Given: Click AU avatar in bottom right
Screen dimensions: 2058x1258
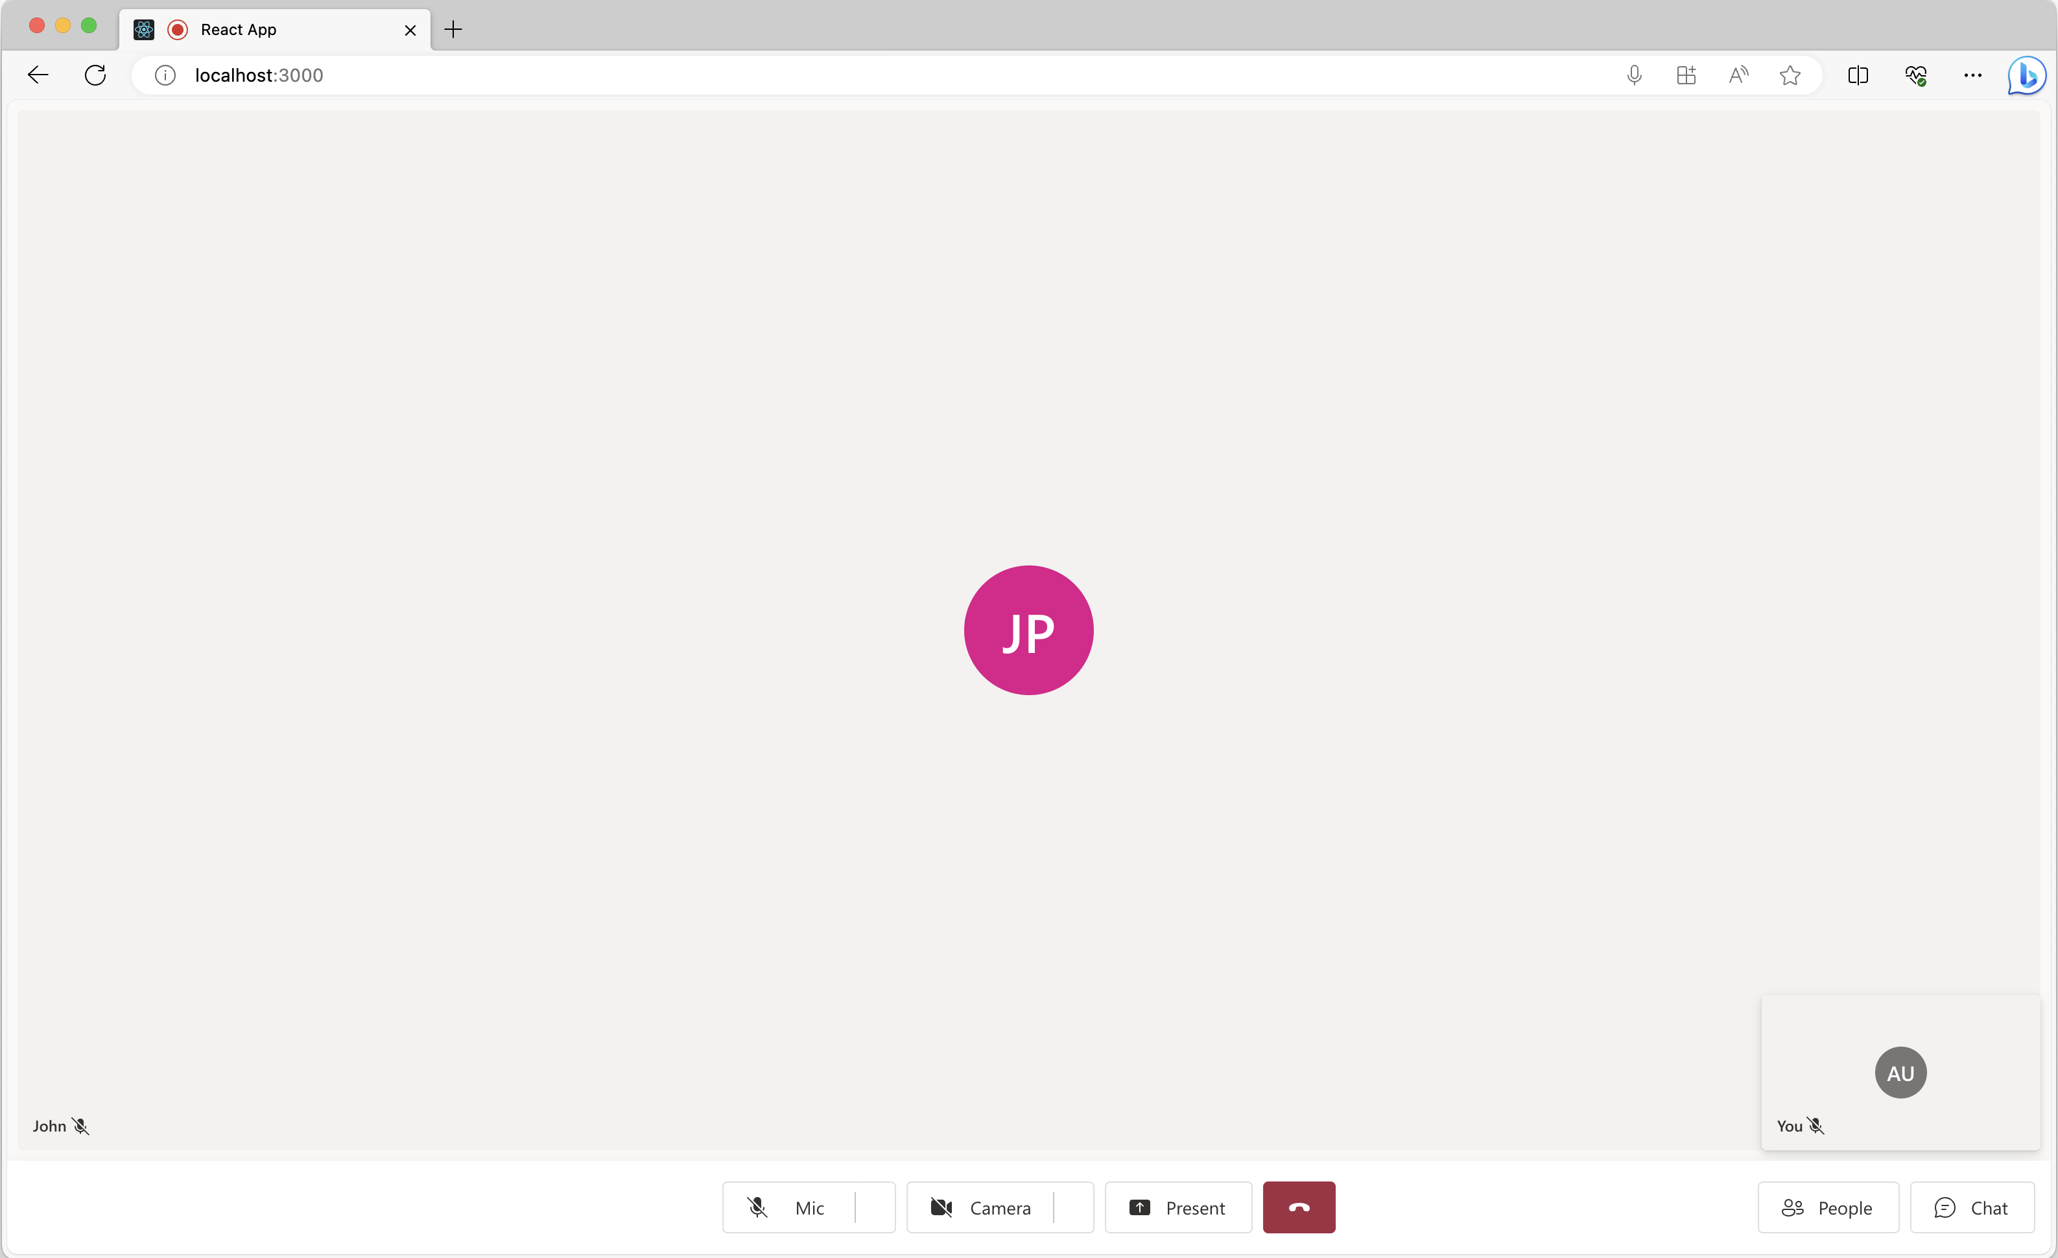Looking at the screenshot, I should coord(1900,1071).
